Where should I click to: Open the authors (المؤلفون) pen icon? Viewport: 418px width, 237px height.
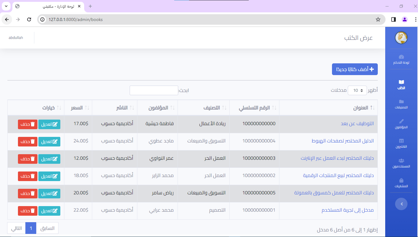pyautogui.click(x=401, y=121)
